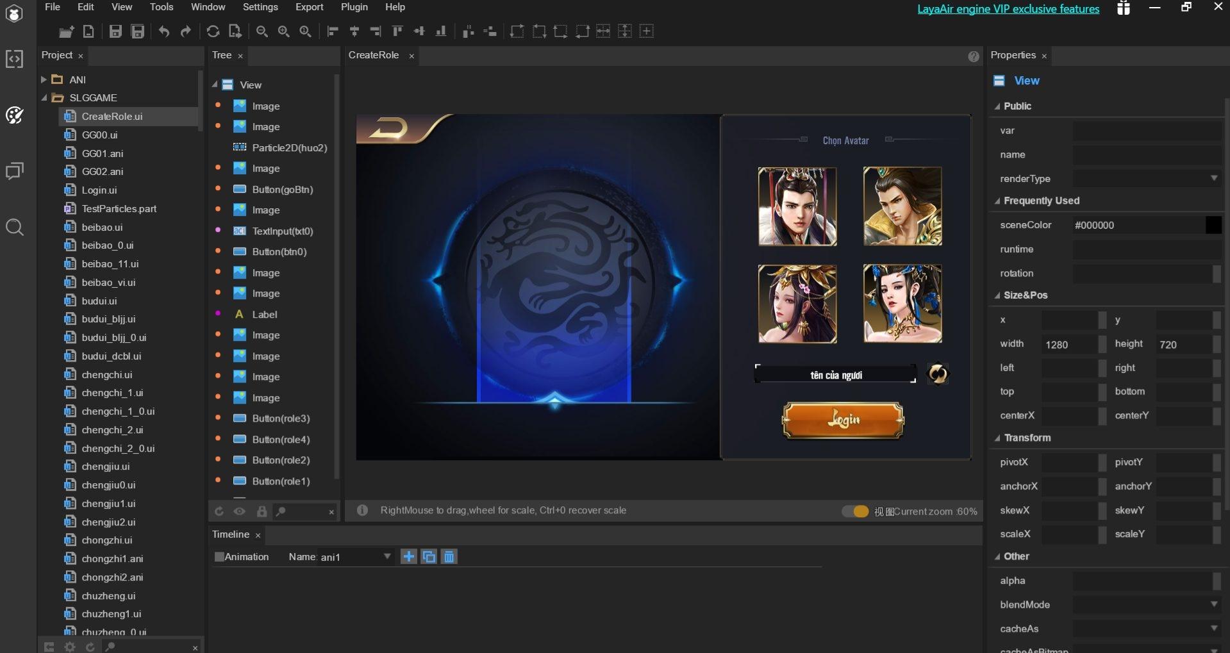Expand the ANI folder in Project
Viewport: 1230px width, 653px height.
[x=44, y=79]
